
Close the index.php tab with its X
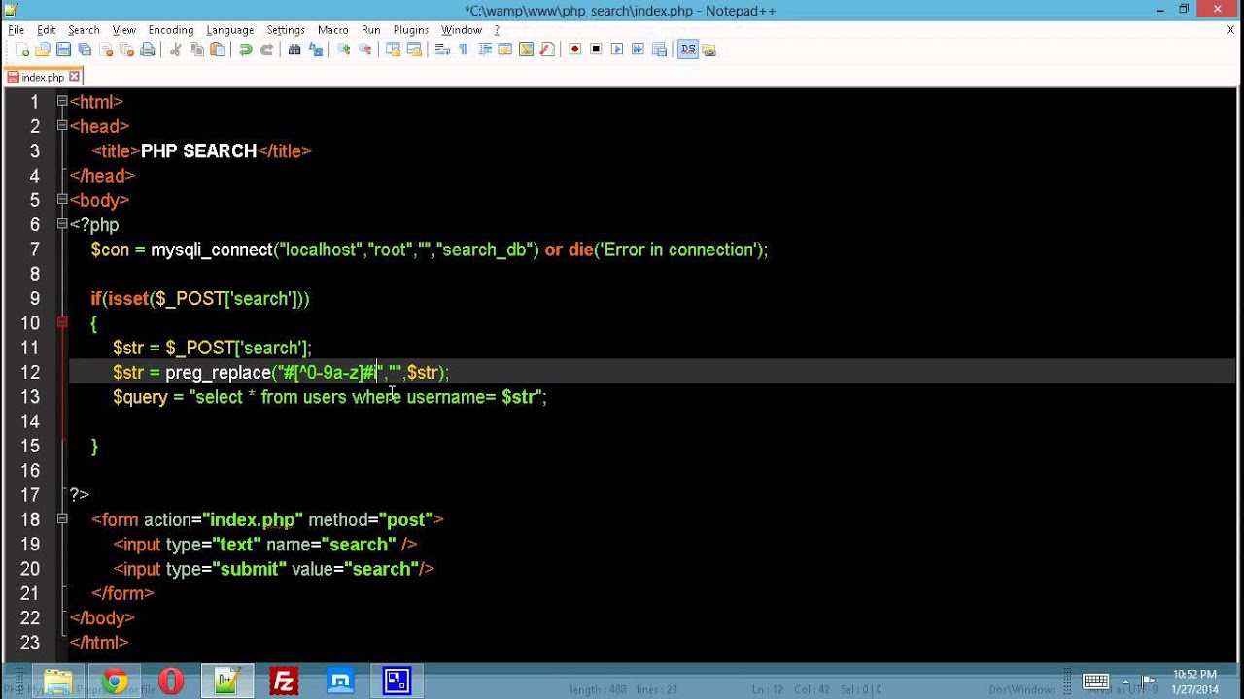point(74,77)
